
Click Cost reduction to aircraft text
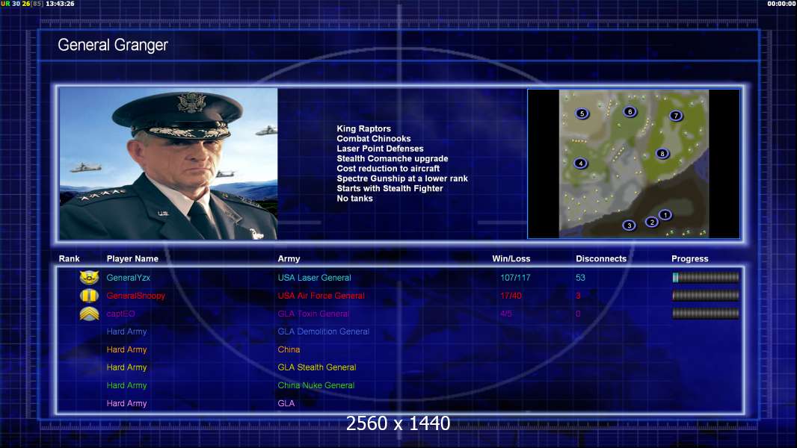(x=388, y=169)
